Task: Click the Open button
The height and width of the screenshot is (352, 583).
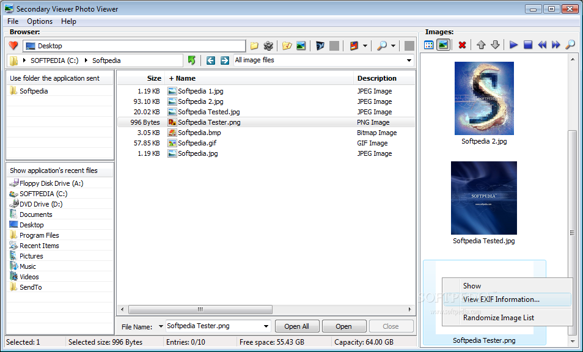Action: (343, 326)
